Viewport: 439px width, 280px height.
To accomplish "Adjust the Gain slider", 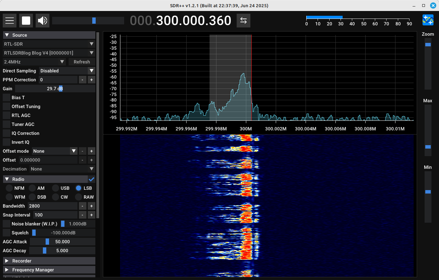I will pos(55,89).
